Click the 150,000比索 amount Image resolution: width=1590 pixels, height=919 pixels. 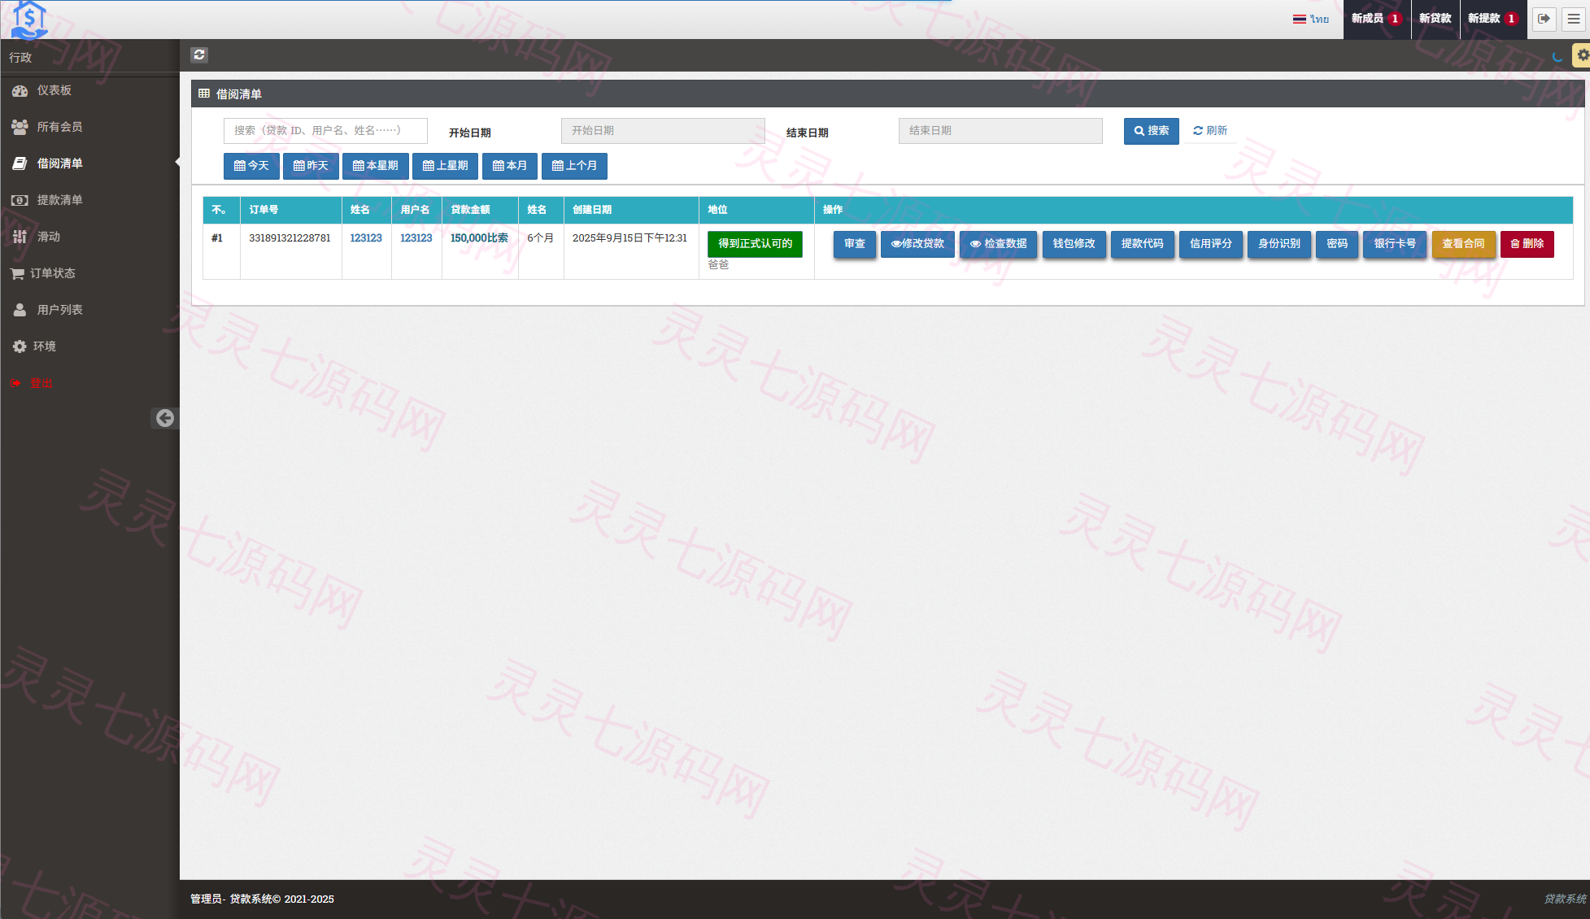[479, 238]
